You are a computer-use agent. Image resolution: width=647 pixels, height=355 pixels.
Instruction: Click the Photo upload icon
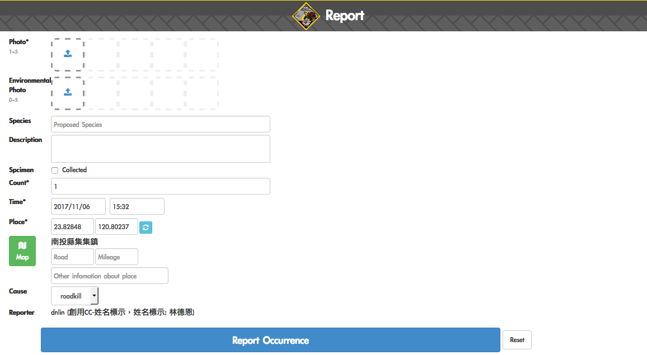click(x=68, y=54)
